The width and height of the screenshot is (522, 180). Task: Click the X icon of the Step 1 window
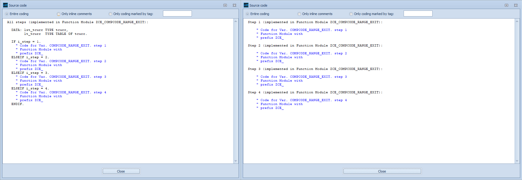point(516,5)
